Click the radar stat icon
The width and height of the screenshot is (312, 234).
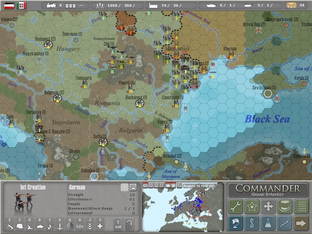tap(70, 226)
